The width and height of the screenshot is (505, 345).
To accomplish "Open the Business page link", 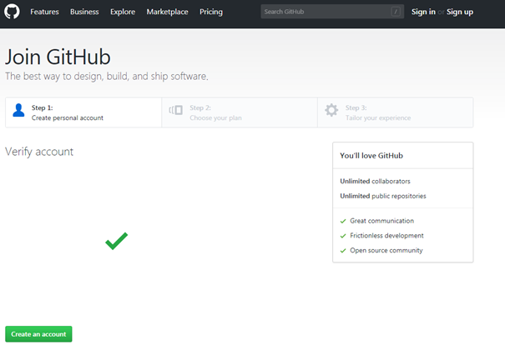I will point(84,12).
